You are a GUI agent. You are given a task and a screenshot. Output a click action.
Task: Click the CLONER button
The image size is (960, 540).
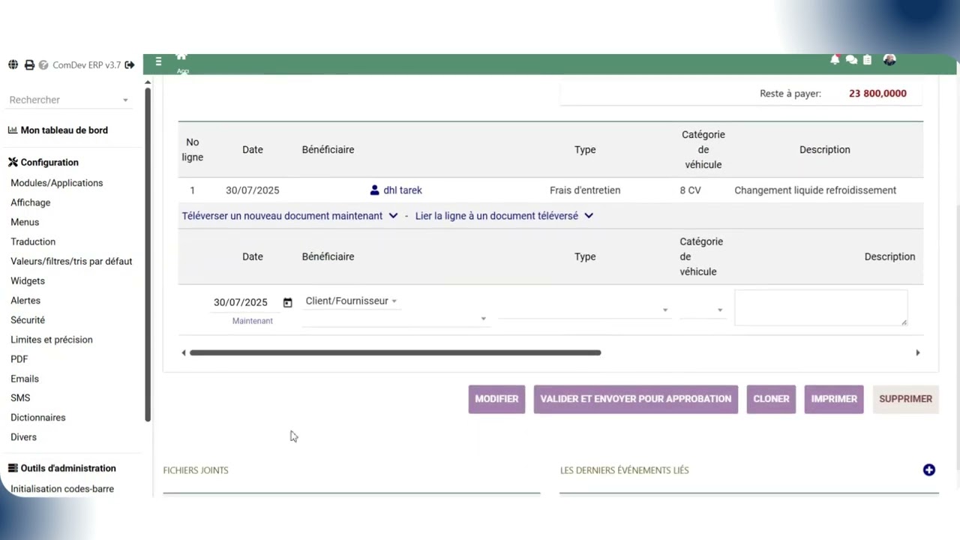(771, 399)
